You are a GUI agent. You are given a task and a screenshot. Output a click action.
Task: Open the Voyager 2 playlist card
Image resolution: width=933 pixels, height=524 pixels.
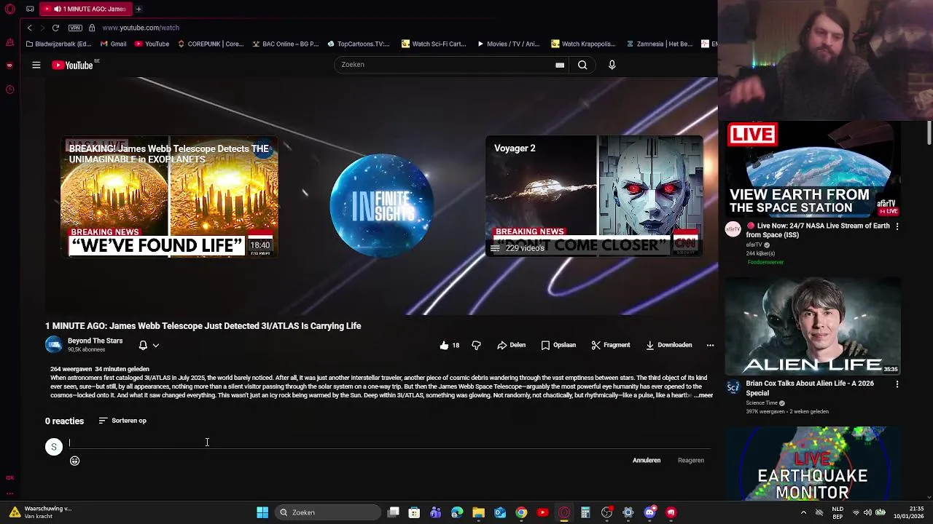[x=594, y=196]
